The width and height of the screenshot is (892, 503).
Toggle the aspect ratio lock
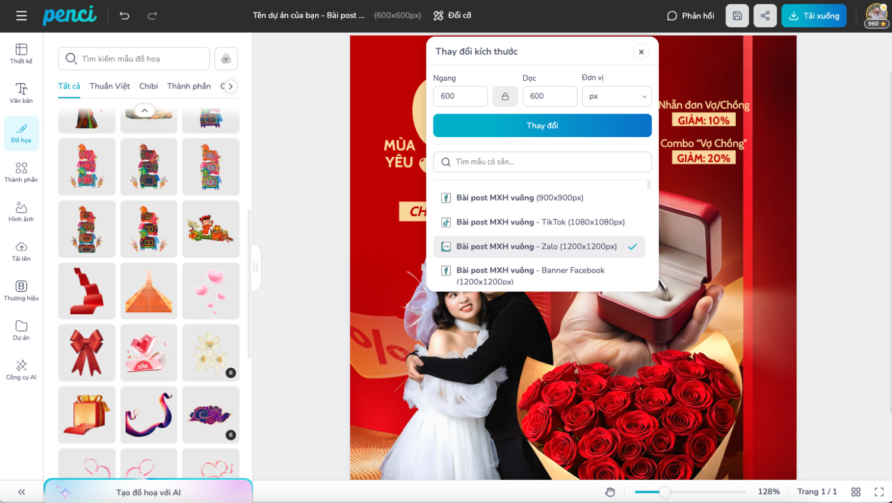pos(505,96)
